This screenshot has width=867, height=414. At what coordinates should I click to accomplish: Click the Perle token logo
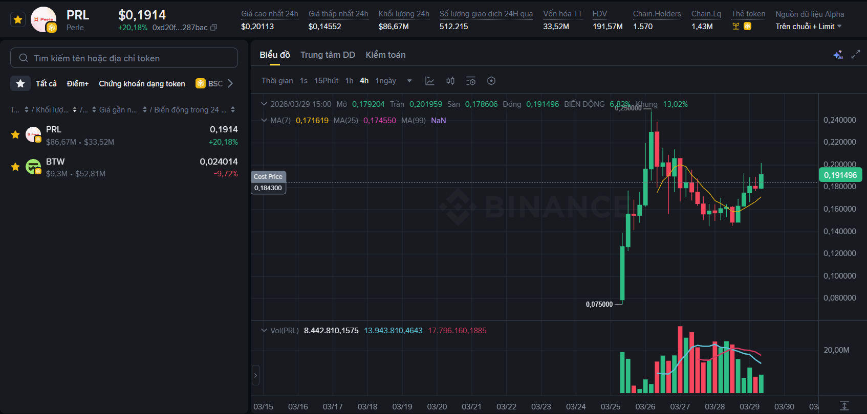click(x=44, y=20)
